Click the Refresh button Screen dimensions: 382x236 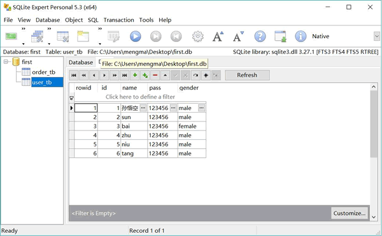247,75
